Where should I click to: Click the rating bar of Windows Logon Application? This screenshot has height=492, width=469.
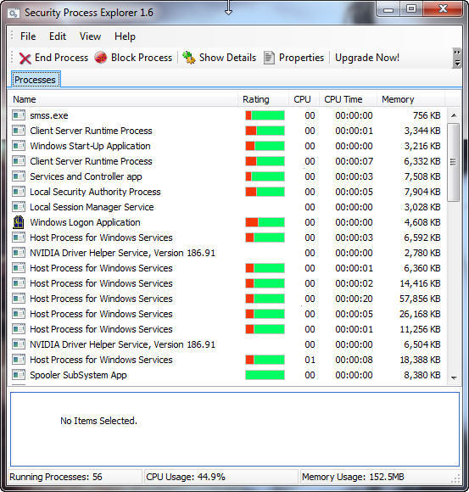(x=265, y=222)
